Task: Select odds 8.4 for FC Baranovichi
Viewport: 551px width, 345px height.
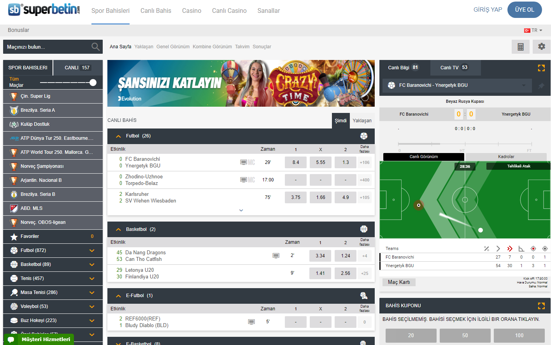Action: [x=296, y=162]
